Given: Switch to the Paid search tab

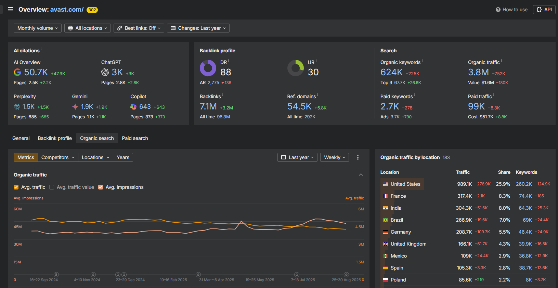Looking at the screenshot, I should pyautogui.click(x=135, y=138).
